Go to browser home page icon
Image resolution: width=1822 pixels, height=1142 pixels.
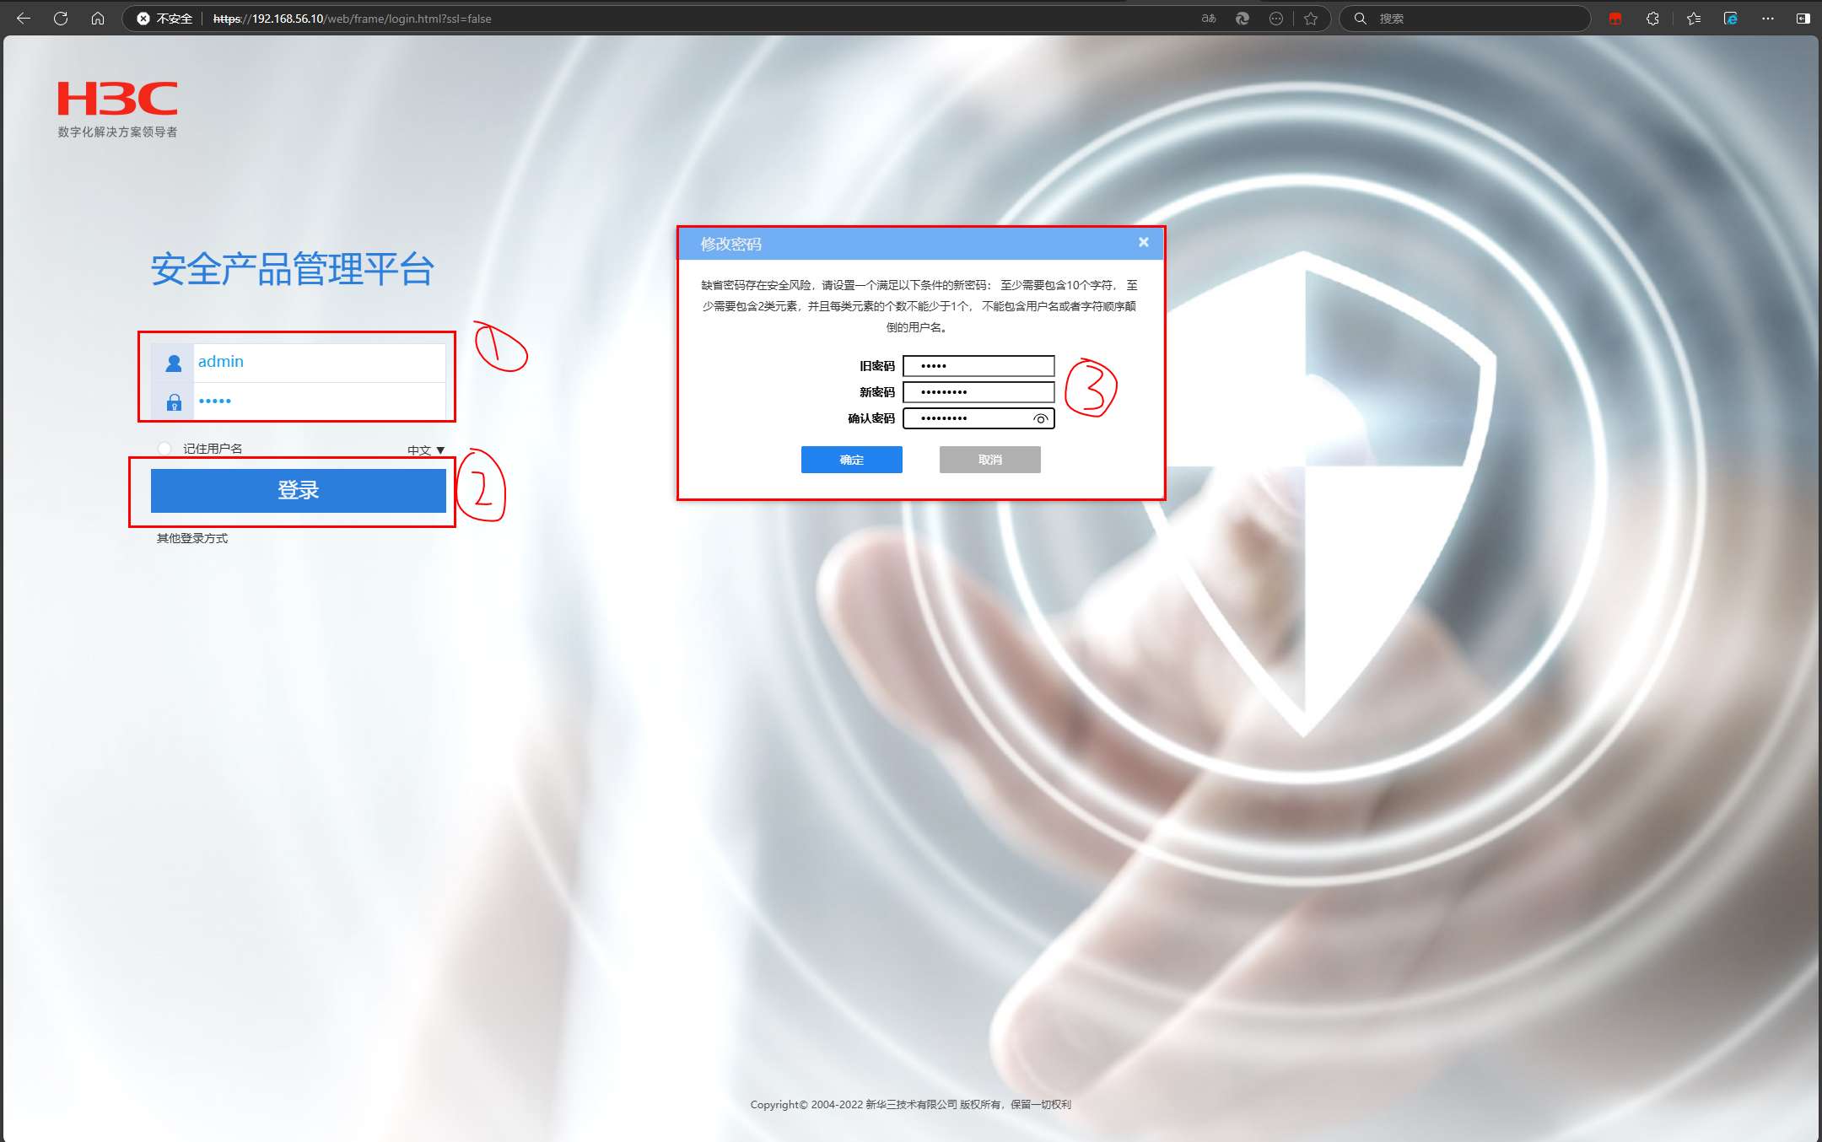[98, 18]
